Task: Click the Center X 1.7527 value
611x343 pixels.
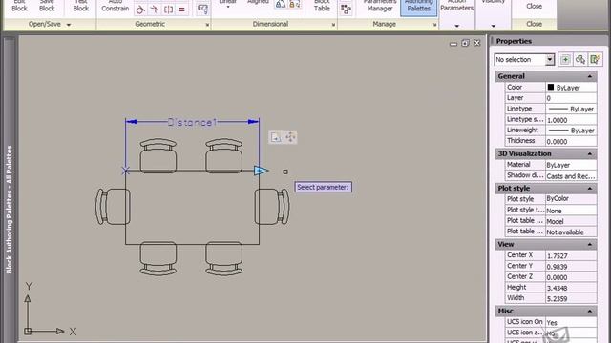Action: click(571, 255)
